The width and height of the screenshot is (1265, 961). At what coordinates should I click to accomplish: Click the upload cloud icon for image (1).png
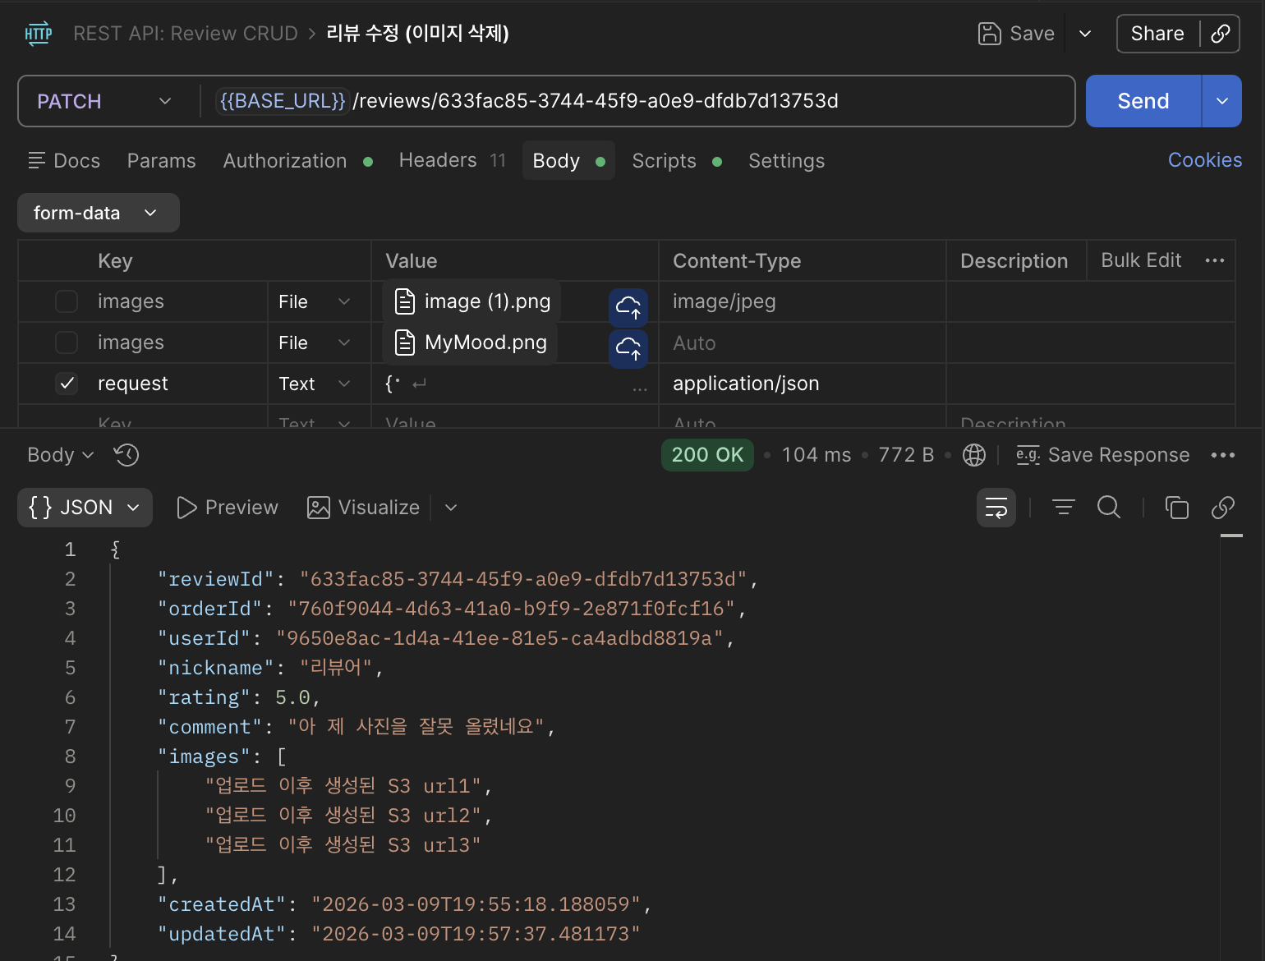[628, 308]
